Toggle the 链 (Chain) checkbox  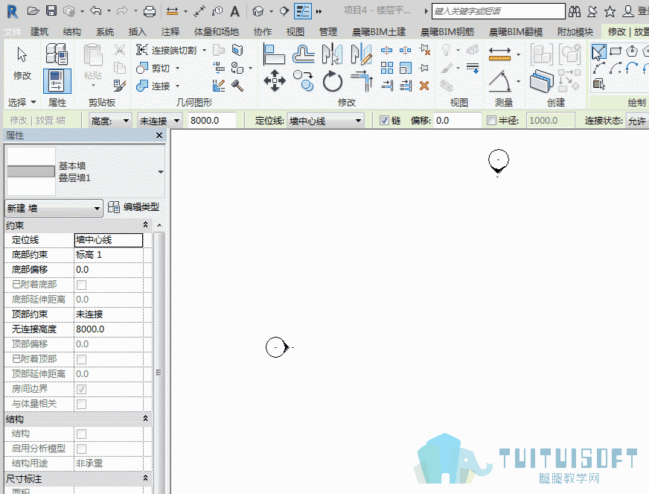click(385, 121)
